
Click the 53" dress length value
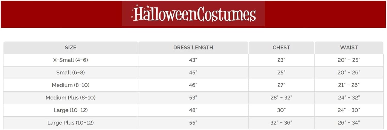(193, 98)
